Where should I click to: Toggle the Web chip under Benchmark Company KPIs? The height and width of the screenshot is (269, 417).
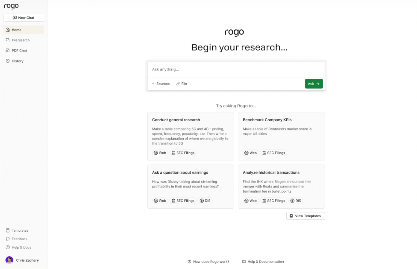click(x=251, y=153)
